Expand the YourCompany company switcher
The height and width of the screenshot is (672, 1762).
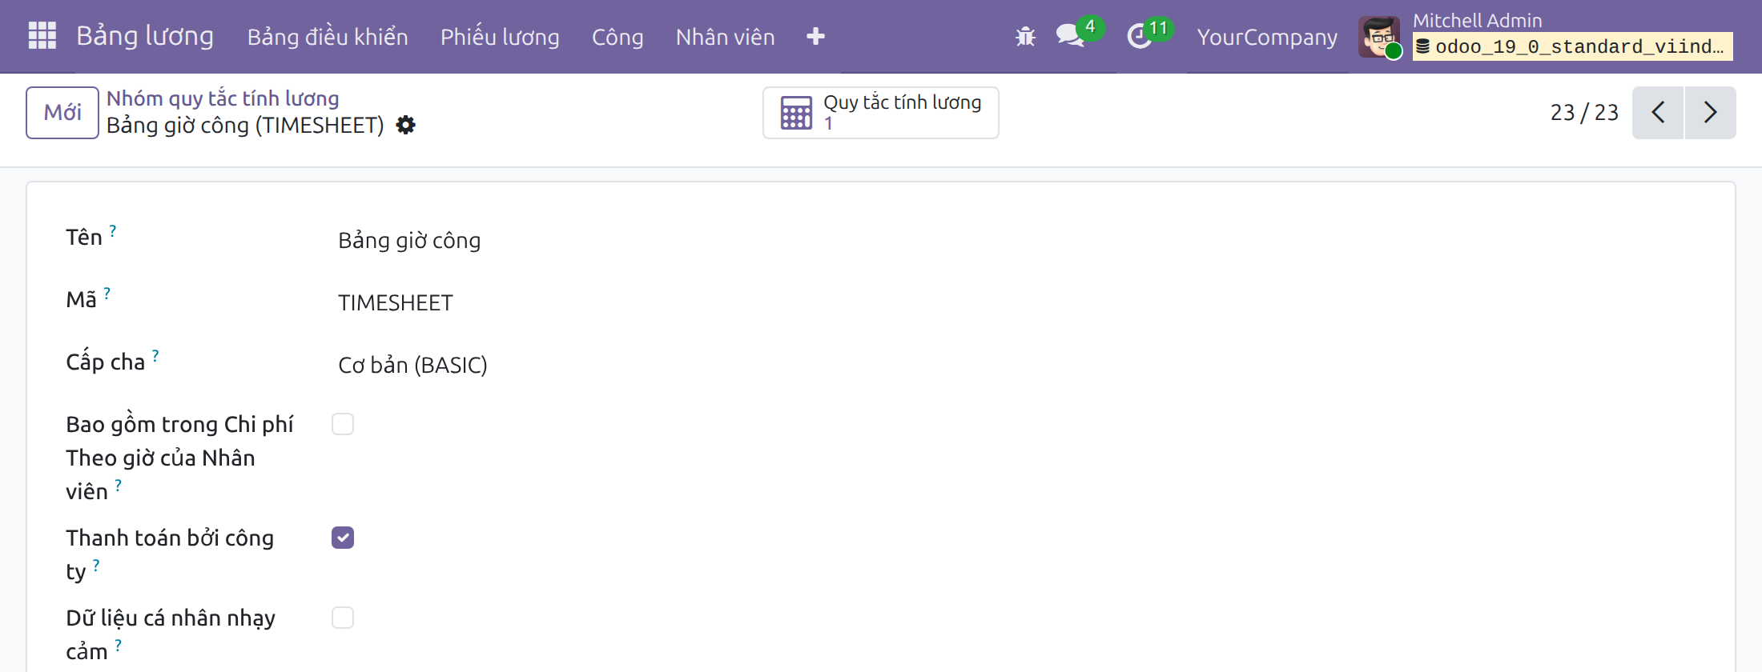coord(1267,37)
